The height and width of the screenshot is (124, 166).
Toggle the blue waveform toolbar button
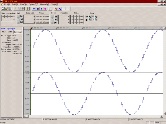tap(60, 9)
